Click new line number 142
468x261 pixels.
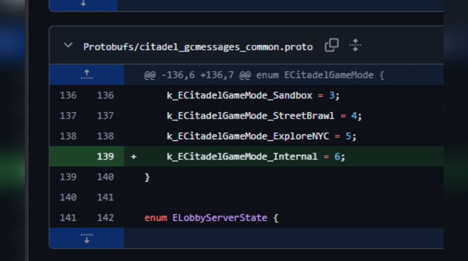point(105,218)
